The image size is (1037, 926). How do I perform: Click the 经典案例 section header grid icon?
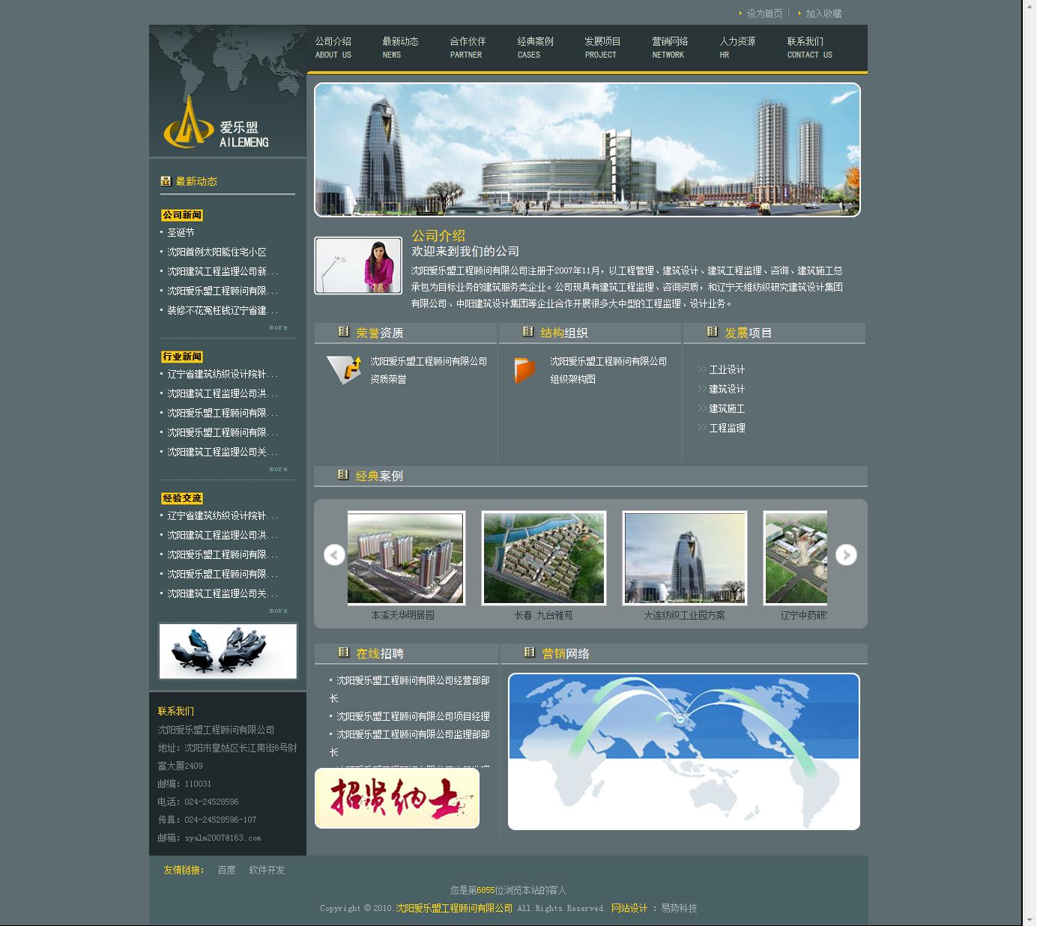(x=344, y=474)
